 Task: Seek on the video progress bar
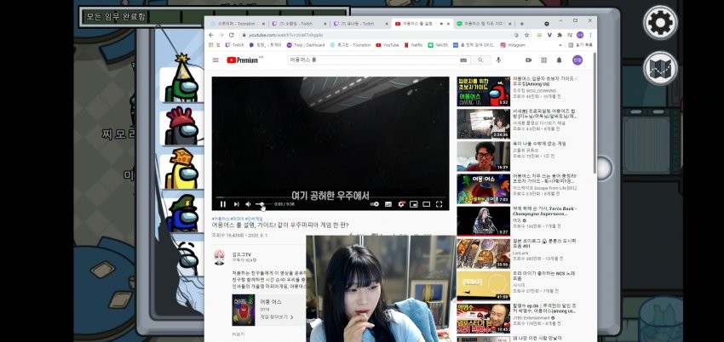330,197
